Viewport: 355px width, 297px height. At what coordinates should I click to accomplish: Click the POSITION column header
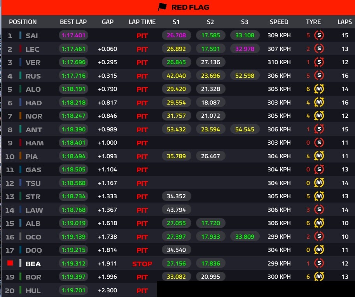point(23,22)
